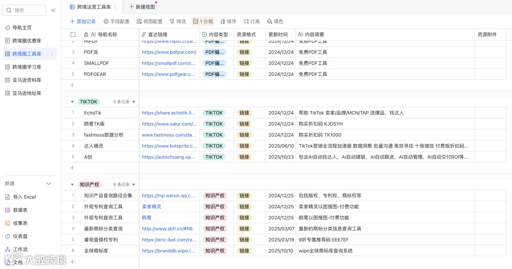Open 视图配置 view settings
The image size is (512, 269).
click(149, 21)
